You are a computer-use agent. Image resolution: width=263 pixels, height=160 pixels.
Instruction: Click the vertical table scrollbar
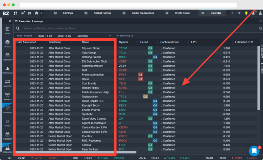[258, 78]
